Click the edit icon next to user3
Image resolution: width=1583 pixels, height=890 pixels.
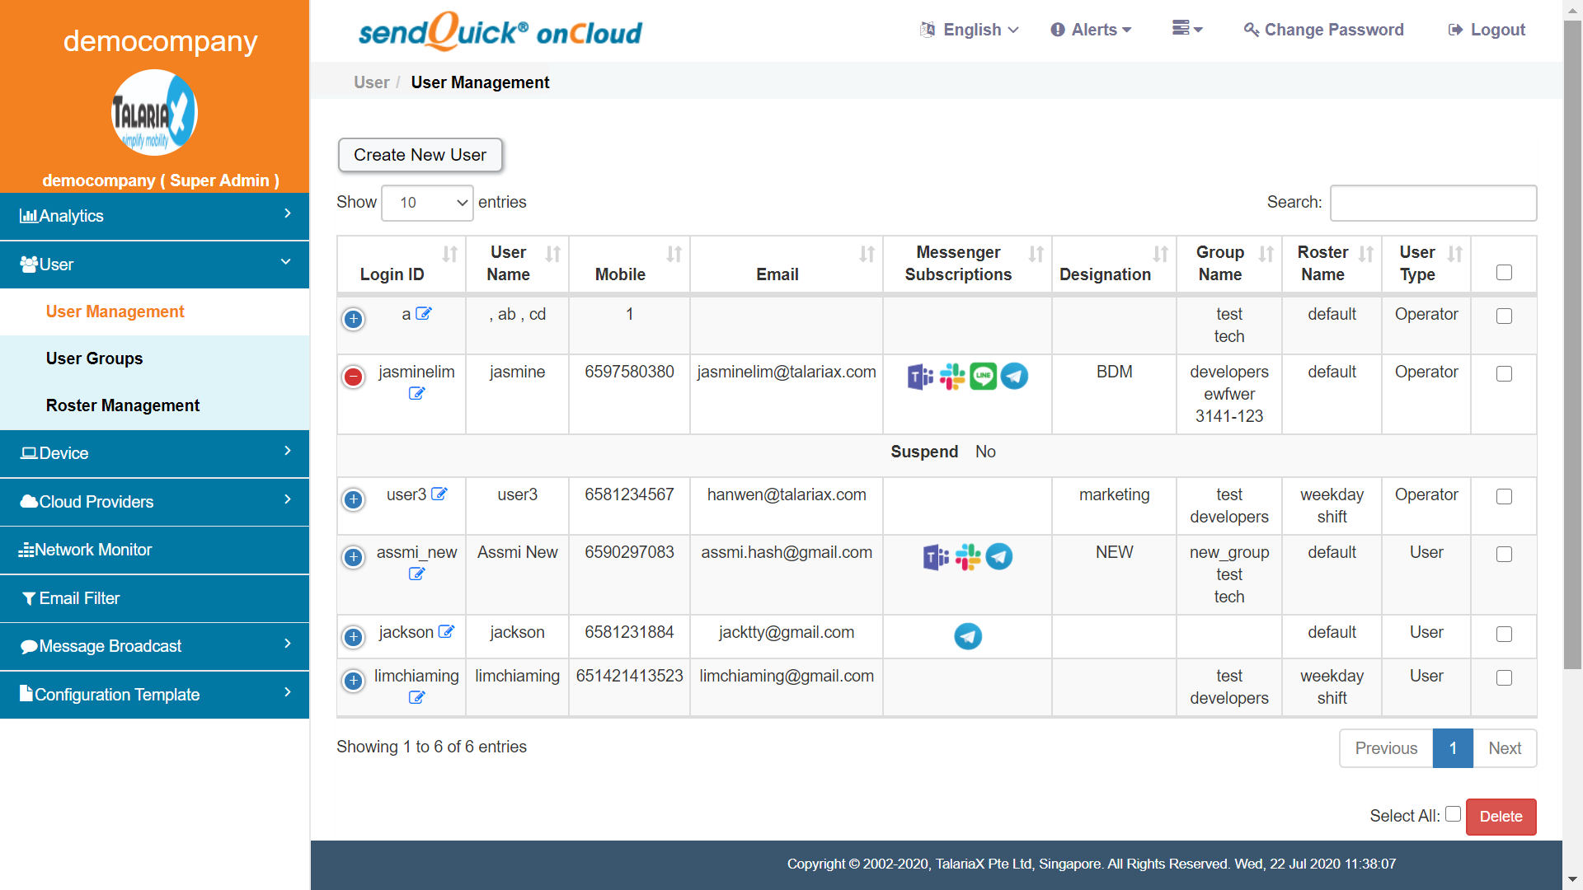point(439,494)
